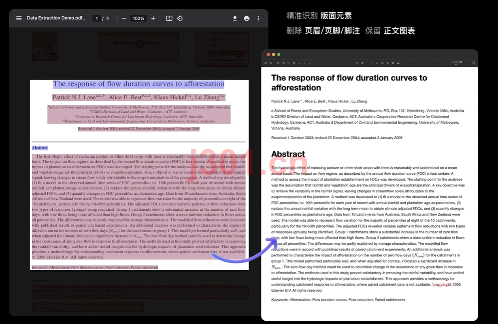The image size is (498, 324).
Task: Click the Fit to page icon
Action: pyautogui.click(x=169, y=18)
